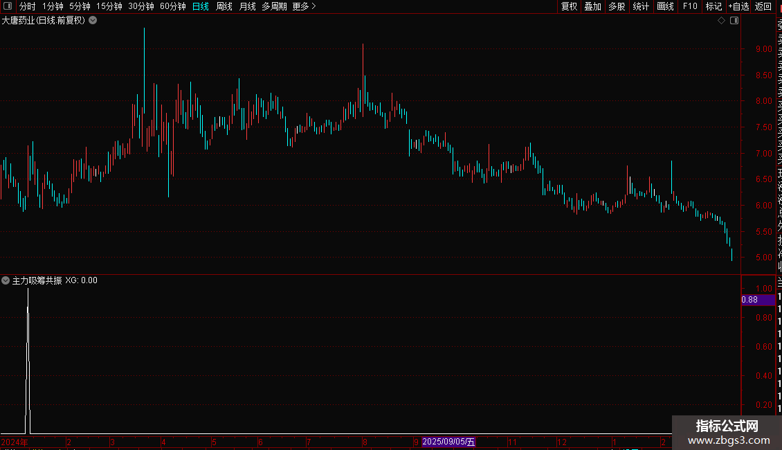The height and width of the screenshot is (450, 782).
Task: Click the 1.00 indicator scale label
Action: (x=763, y=289)
